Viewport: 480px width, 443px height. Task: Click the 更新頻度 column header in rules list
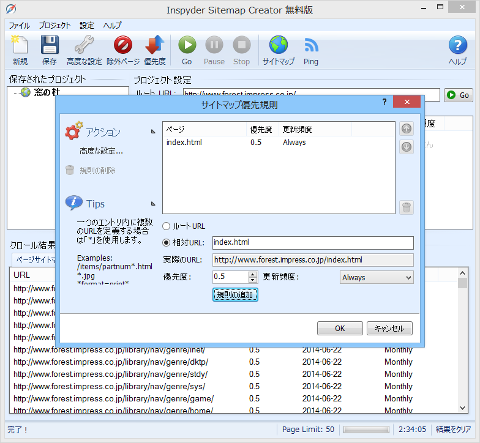click(x=315, y=130)
